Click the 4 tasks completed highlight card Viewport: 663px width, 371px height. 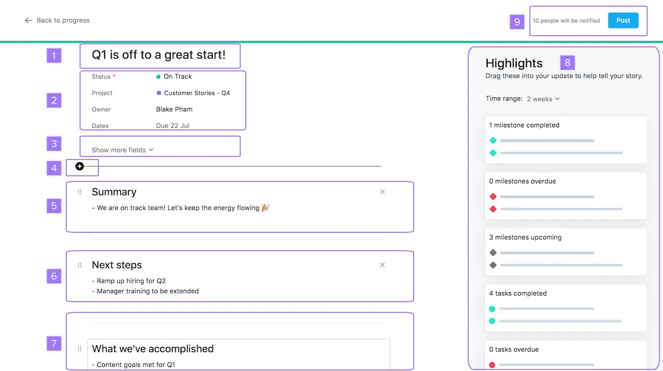tap(566, 308)
